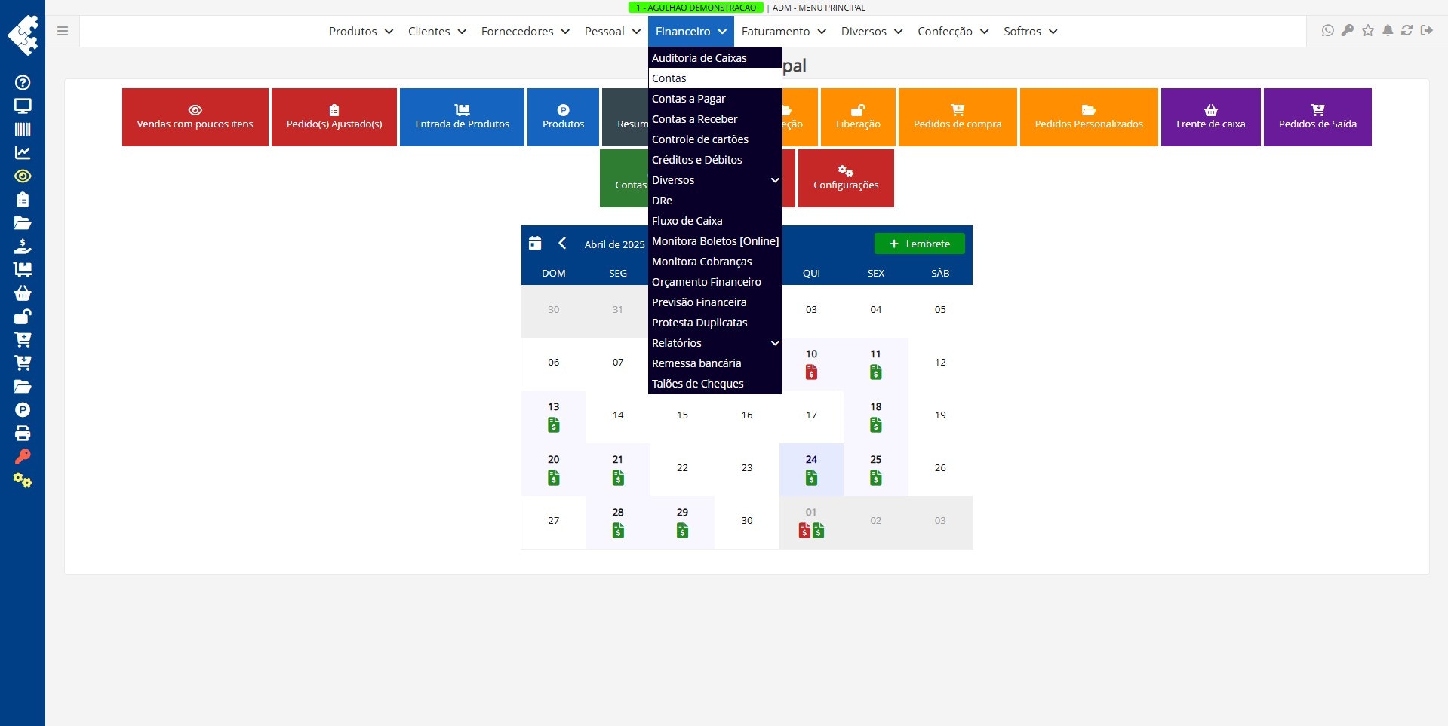Viewport: 1448px width, 726px height.
Task: Open the yellow gears settings icon in sidebar
Action: tap(23, 480)
